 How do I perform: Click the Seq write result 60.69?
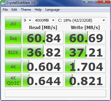[x=85, y=38]
